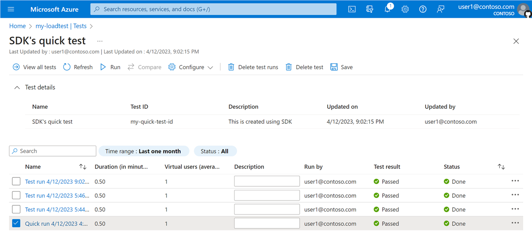
Task: Click the Delete test runs button
Action: 253,67
